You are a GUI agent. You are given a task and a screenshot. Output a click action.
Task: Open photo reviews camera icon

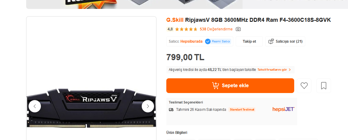tap(238, 29)
